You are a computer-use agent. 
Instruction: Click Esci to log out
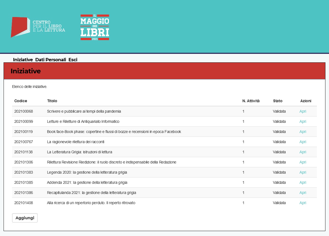[73, 60]
